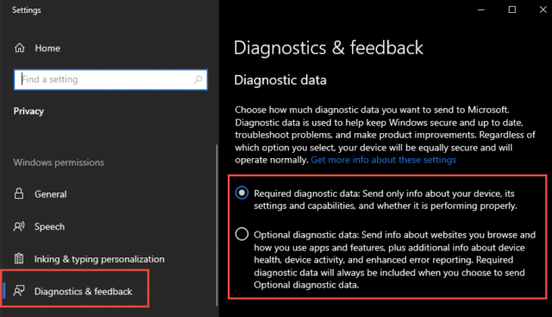Close the Settings window

pyautogui.click(x=543, y=10)
